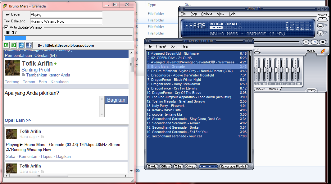Screen dimensions: 331x184
Task: Open Playlist Editor File menu
Action: point(149,46)
